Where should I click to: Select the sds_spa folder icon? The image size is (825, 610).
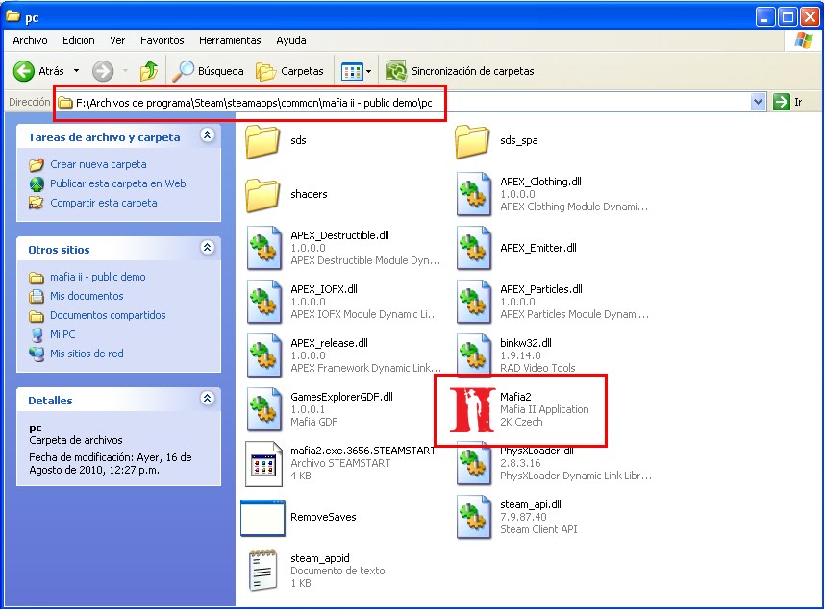pyautogui.click(x=472, y=141)
